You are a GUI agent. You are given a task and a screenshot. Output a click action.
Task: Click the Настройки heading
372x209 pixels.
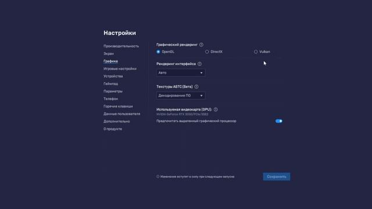[120, 33]
